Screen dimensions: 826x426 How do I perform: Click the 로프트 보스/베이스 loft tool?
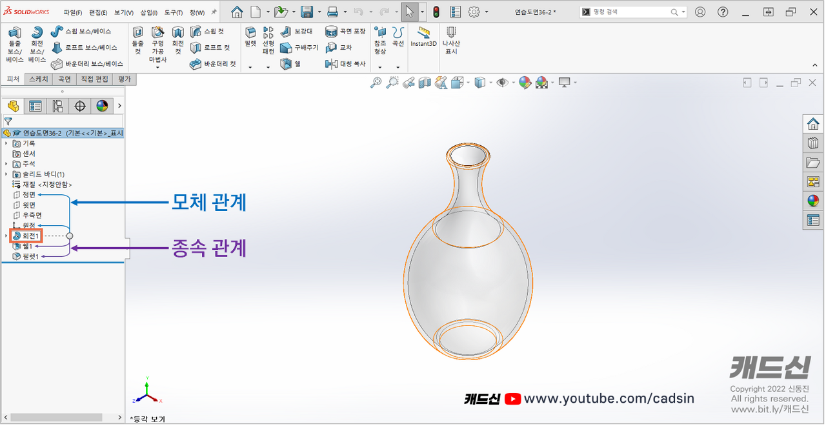click(84, 48)
